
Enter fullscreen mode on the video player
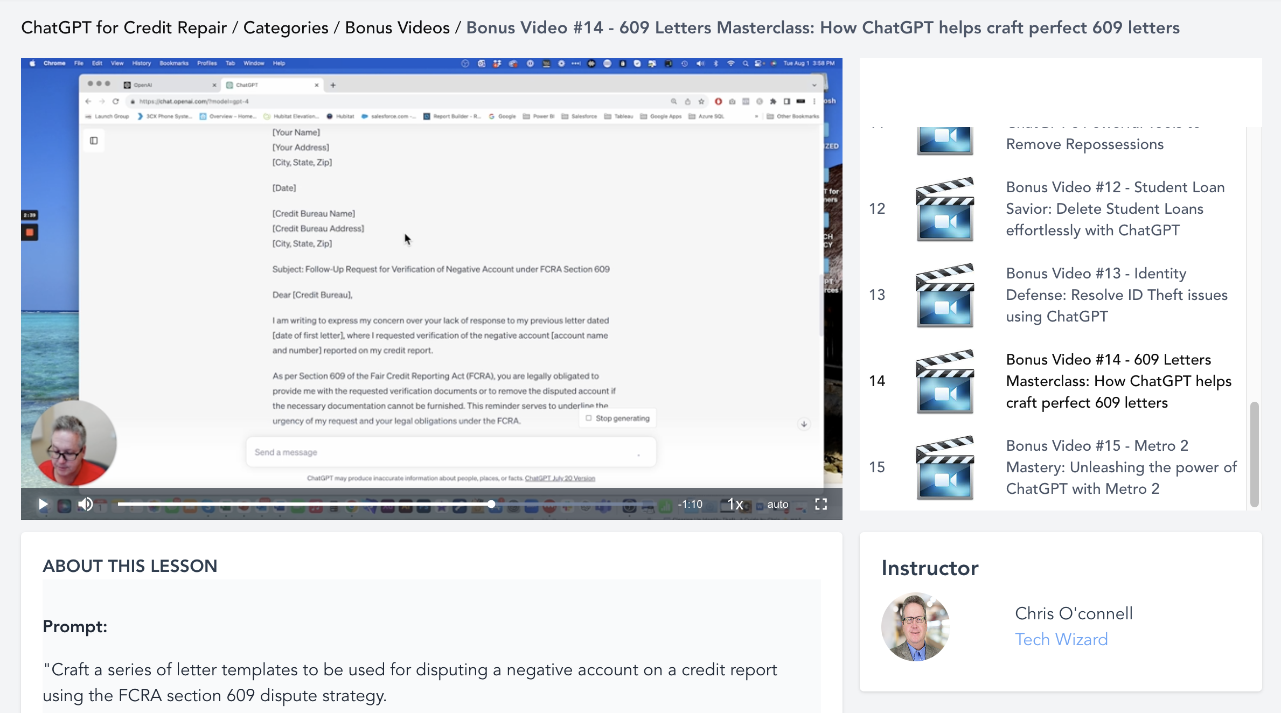tap(820, 504)
